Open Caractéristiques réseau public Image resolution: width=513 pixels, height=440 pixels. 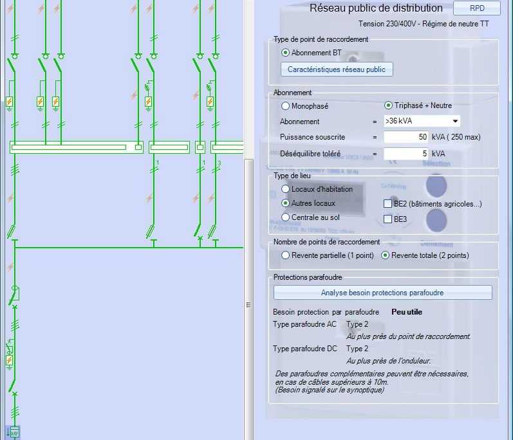[x=337, y=69]
